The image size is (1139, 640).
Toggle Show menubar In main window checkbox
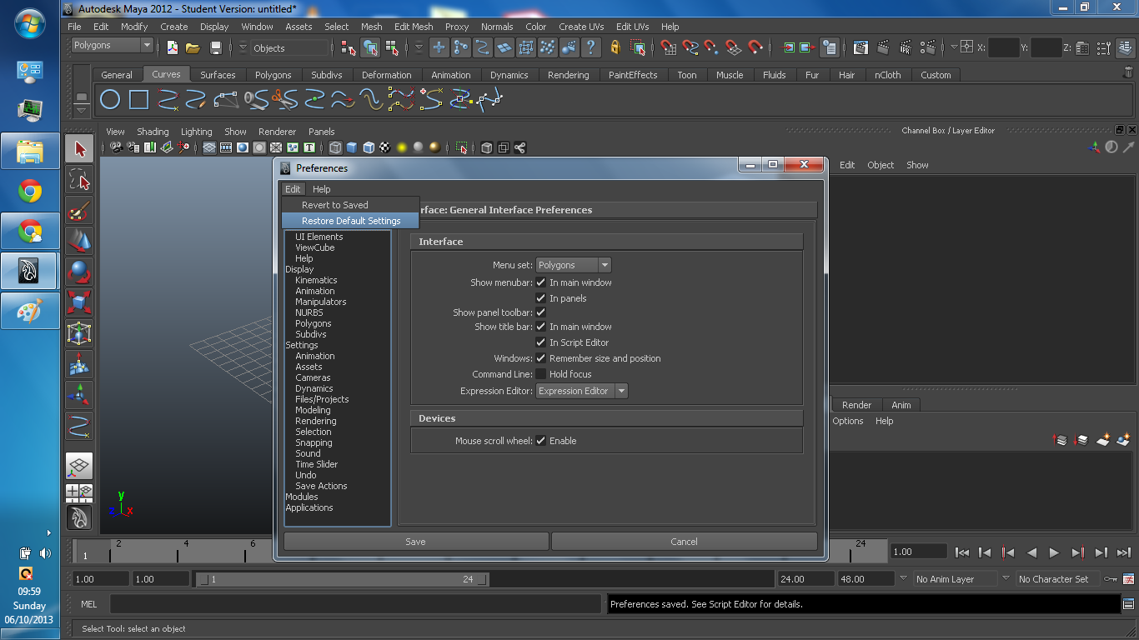[540, 282]
